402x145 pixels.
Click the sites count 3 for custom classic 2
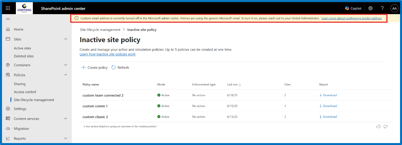[x=285, y=117]
